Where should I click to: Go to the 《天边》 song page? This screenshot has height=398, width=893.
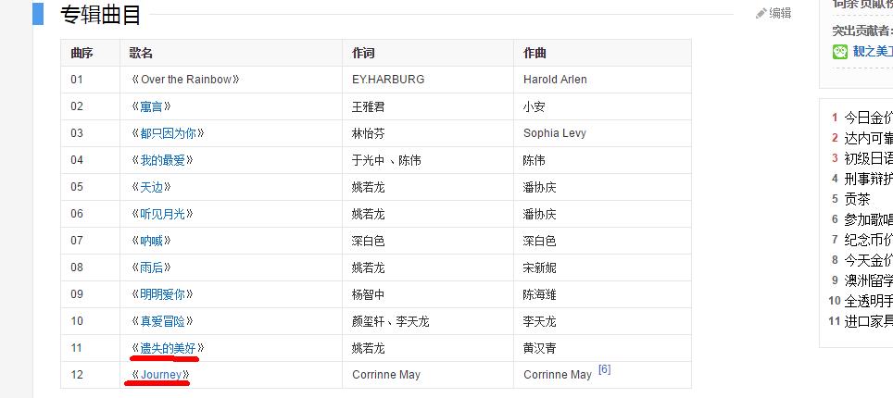click(x=150, y=187)
